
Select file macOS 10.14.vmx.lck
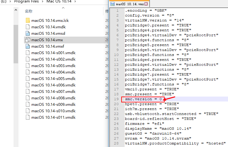tap(50, 21)
